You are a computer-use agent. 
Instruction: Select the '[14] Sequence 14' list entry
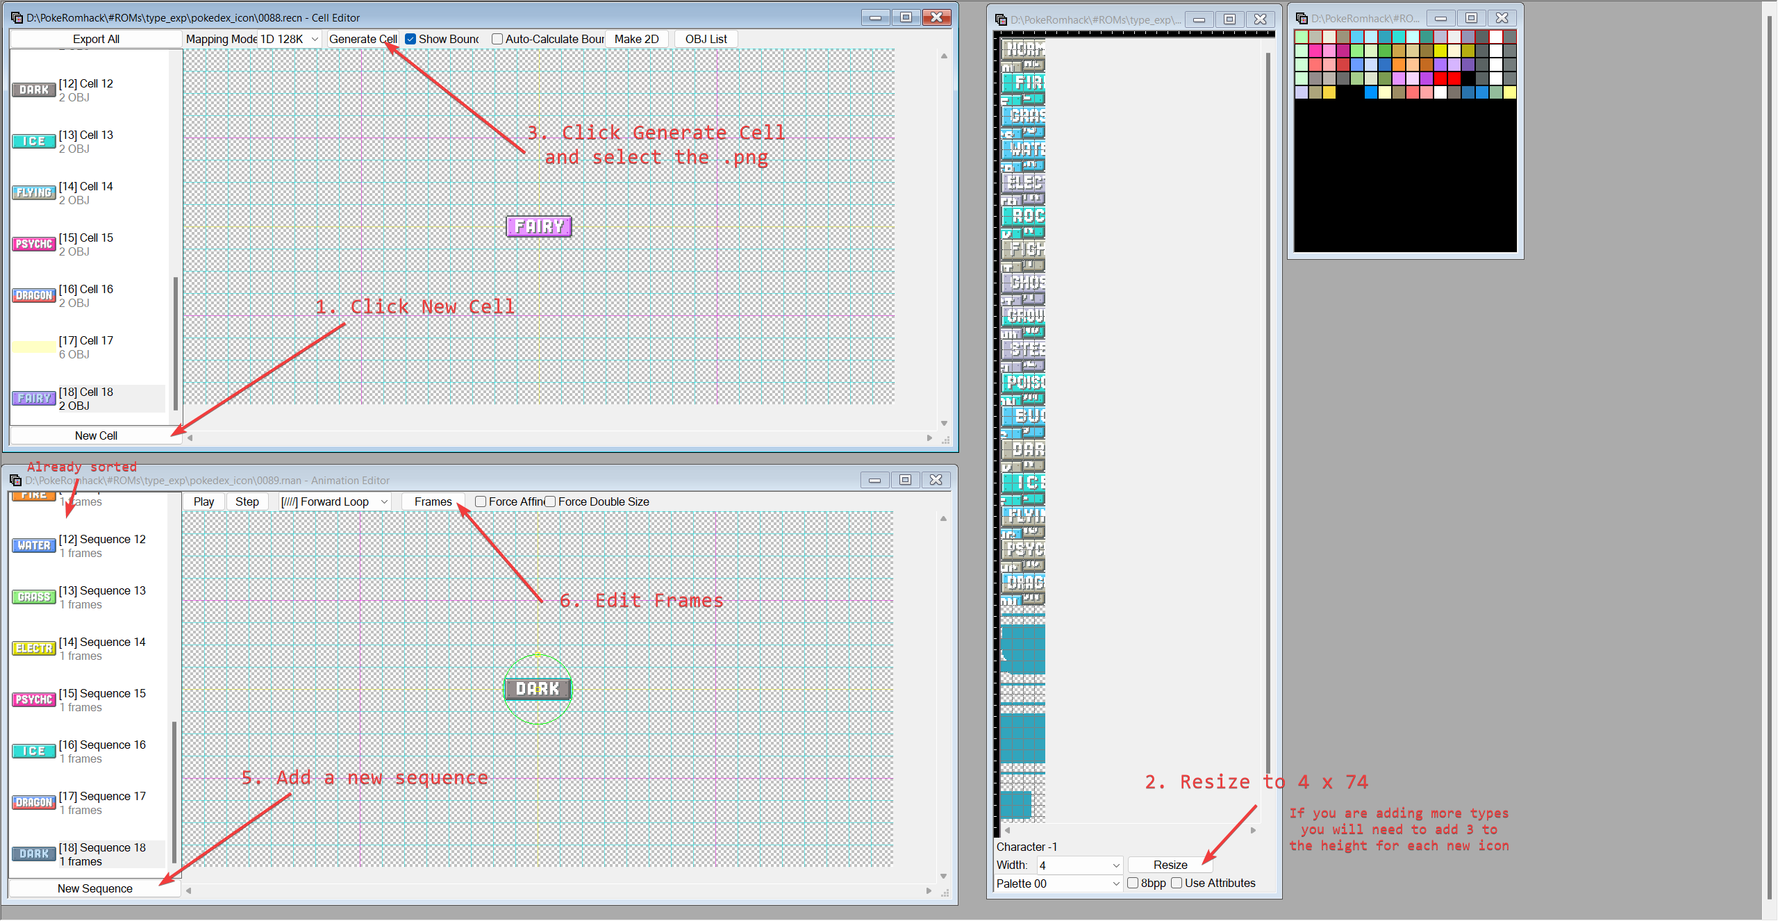[x=88, y=649]
